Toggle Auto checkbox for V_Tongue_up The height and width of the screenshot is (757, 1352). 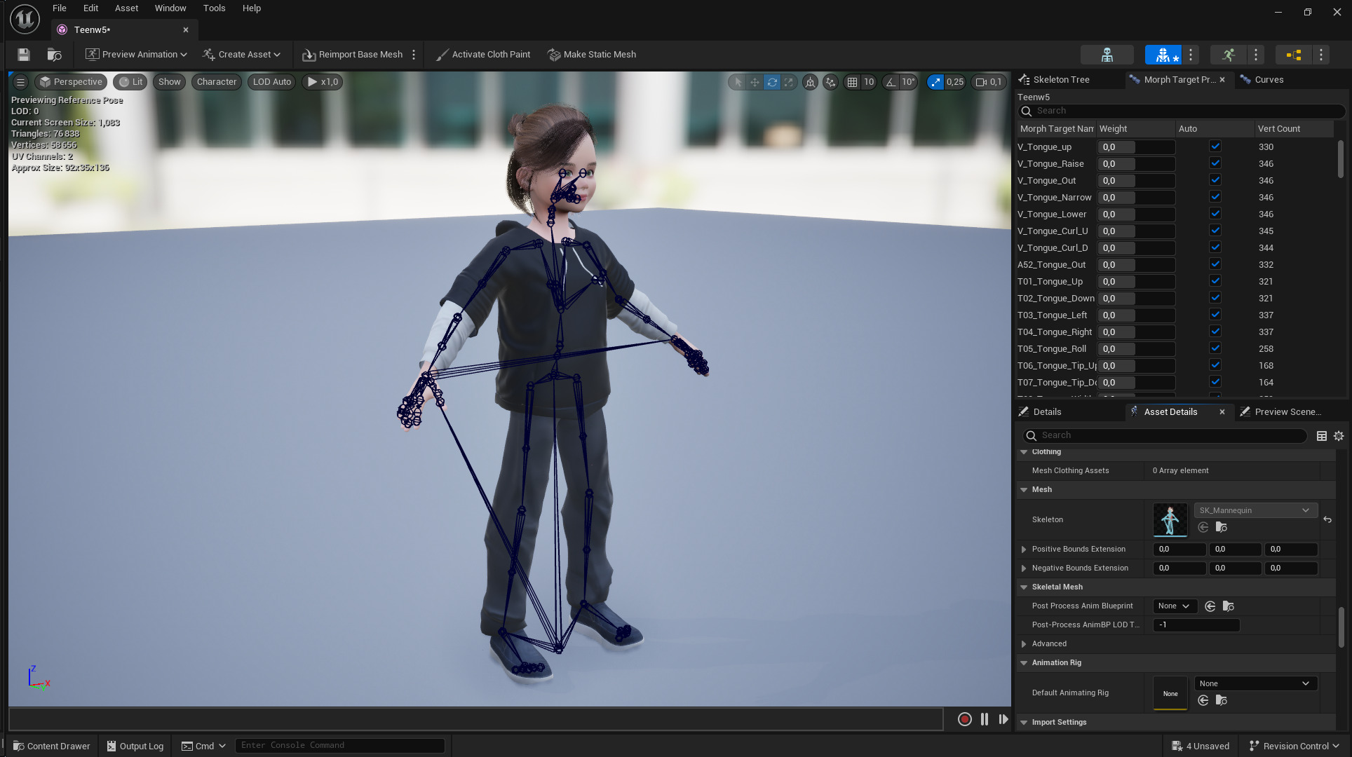(x=1215, y=146)
